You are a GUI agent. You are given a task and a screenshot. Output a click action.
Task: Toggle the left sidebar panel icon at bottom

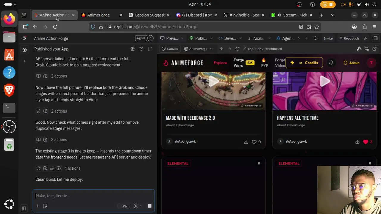tap(24, 208)
